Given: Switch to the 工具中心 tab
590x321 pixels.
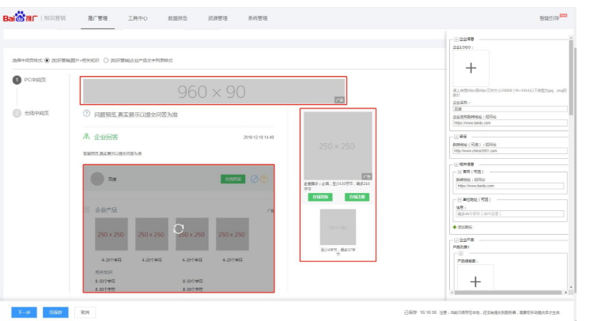Looking at the screenshot, I should [138, 17].
